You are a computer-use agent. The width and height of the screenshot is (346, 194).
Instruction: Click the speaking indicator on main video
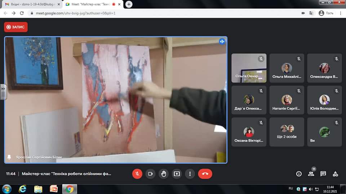[x=222, y=41]
